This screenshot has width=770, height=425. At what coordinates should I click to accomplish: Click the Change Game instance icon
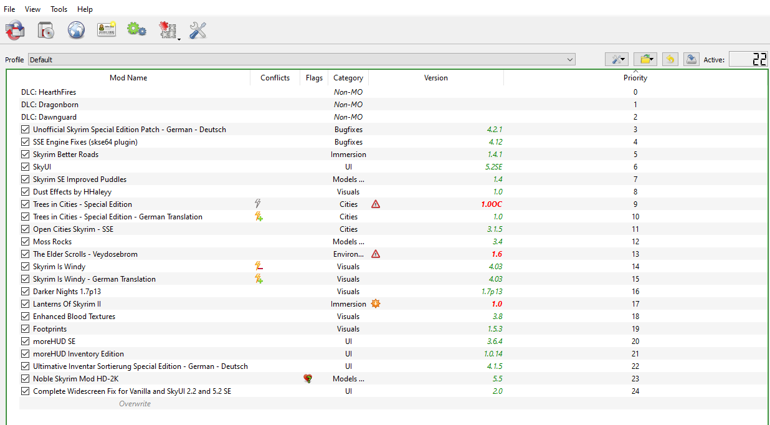point(15,30)
